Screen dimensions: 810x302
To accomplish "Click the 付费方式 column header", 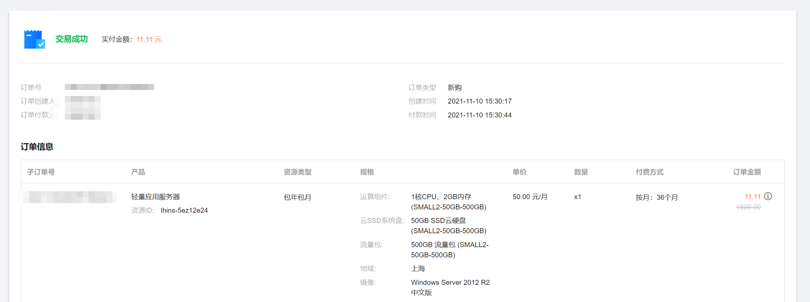I will click(x=650, y=172).
